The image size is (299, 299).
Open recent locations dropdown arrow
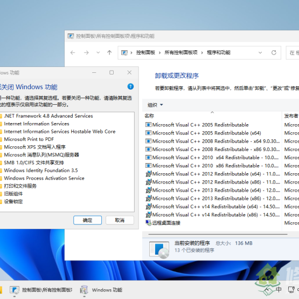click(x=98, y=52)
